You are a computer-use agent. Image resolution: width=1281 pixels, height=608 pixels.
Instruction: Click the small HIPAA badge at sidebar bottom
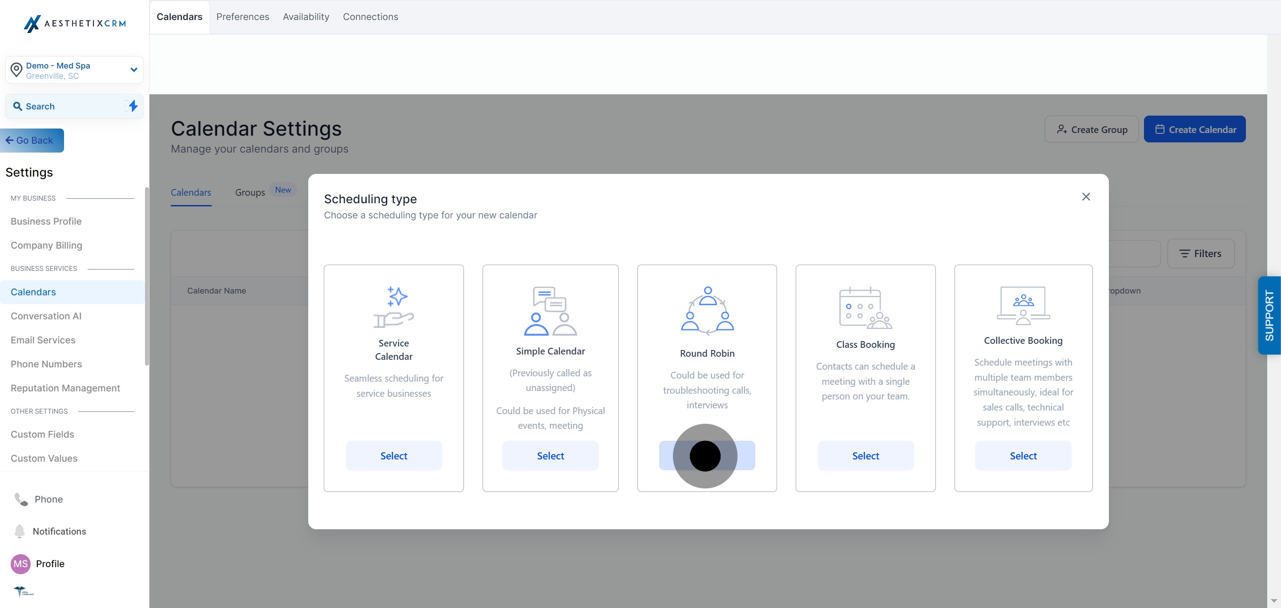[24, 591]
